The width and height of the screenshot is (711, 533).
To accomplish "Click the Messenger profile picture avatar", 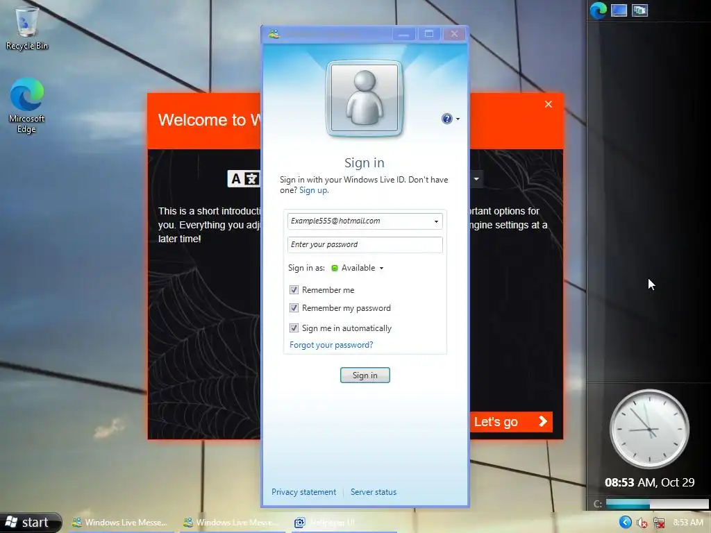I will pos(364,98).
